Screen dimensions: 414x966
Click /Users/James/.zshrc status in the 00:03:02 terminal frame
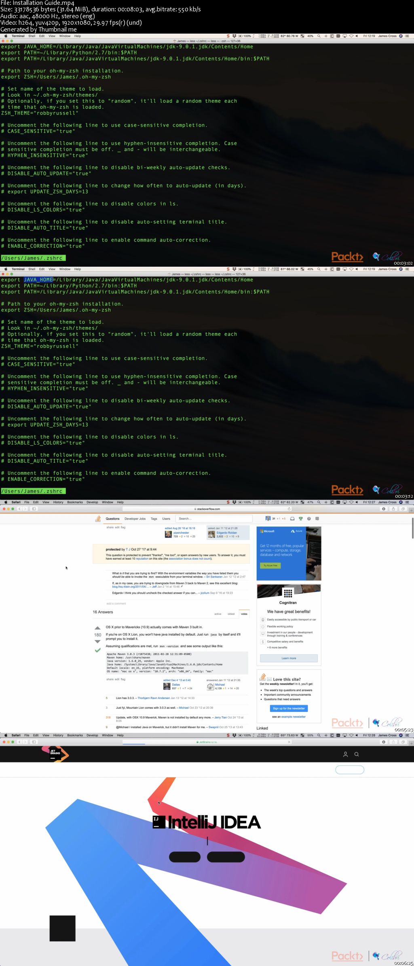pyautogui.click(x=33, y=258)
